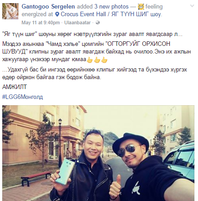
Task: Click the word "feeling" beside the emoji
Action: tap(154, 7)
